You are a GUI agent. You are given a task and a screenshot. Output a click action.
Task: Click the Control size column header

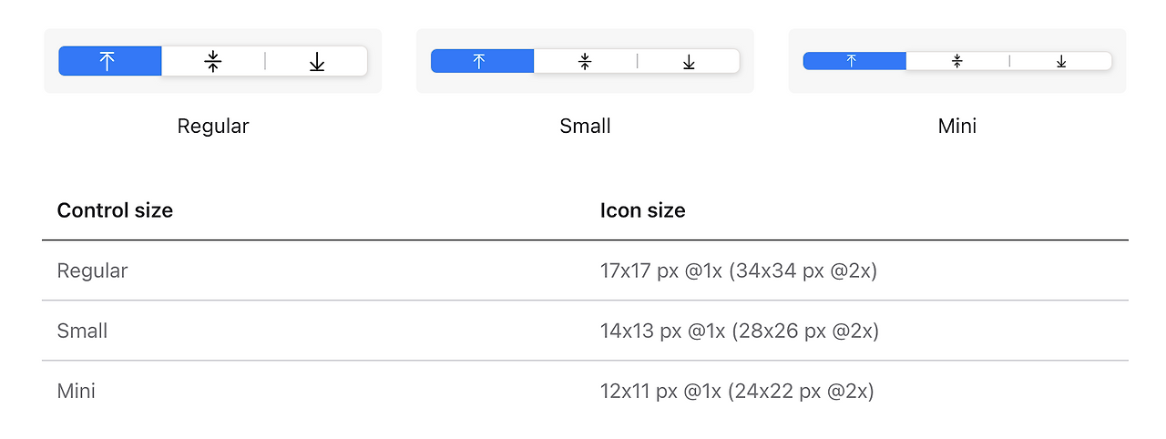pos(115,210)
